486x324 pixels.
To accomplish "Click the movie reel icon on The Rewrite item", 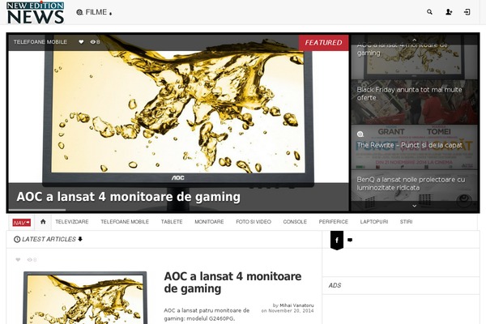I will click(360, 134).
